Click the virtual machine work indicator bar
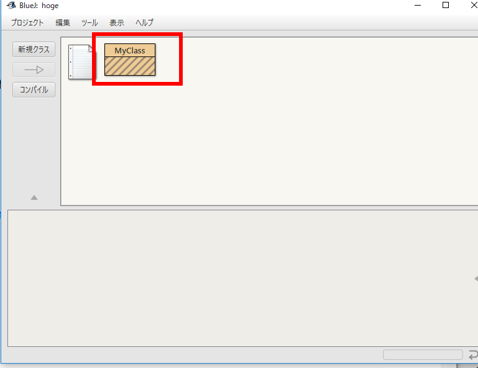The width and height of the screenshot is (478, 368). (423, 354)
